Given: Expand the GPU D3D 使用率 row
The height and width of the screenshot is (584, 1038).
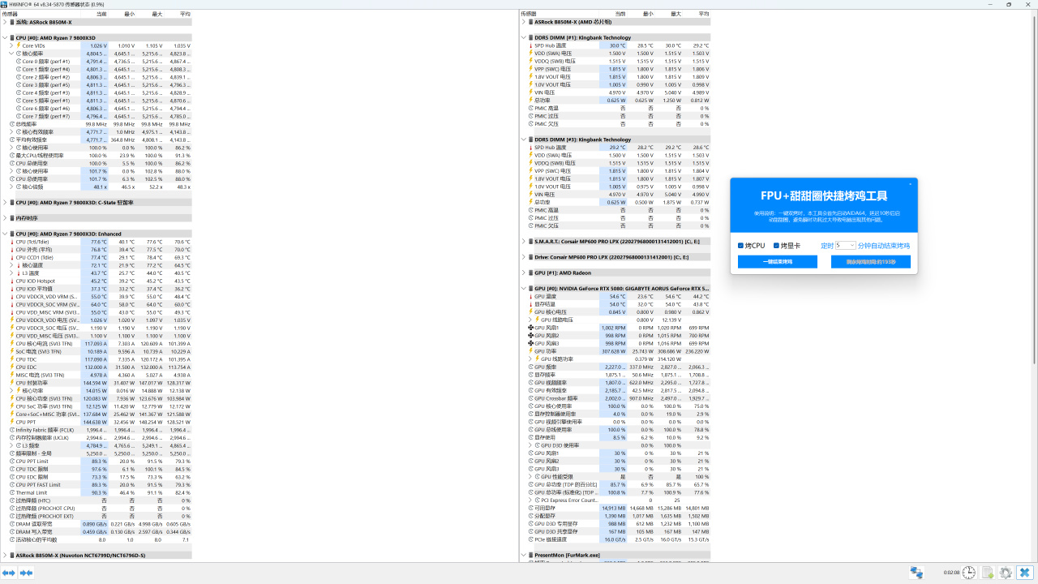Looking at the screenshot, I should (x=530, y=445).
